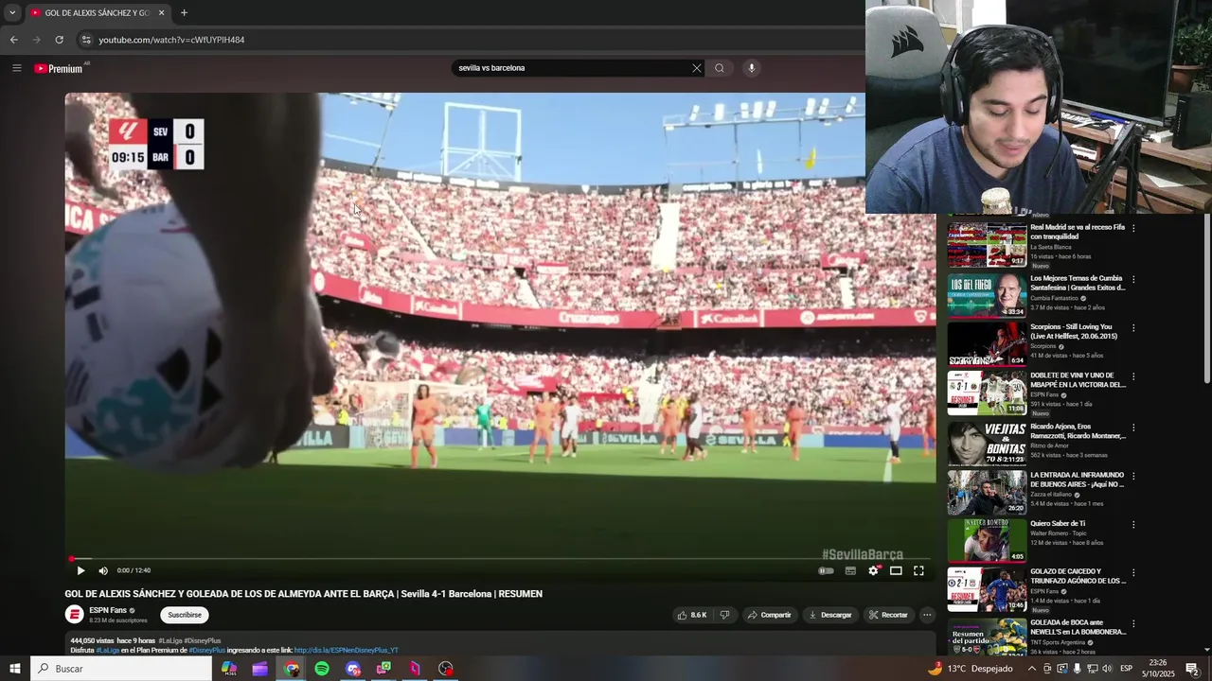Subscribe to ESPN Fans with Suscribirse
Viewport: 1212px width, 681px height.
pos(185,615)
